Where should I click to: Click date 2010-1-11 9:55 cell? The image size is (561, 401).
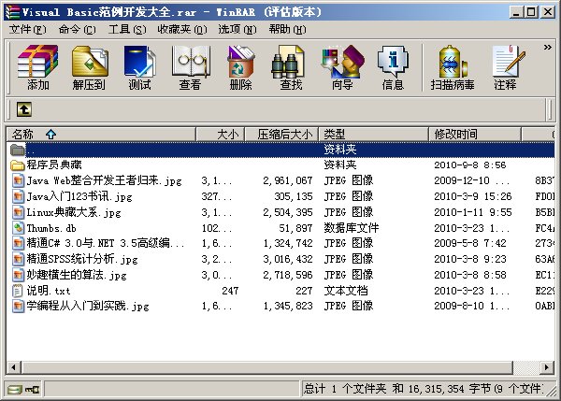click(x=473, y=212)
